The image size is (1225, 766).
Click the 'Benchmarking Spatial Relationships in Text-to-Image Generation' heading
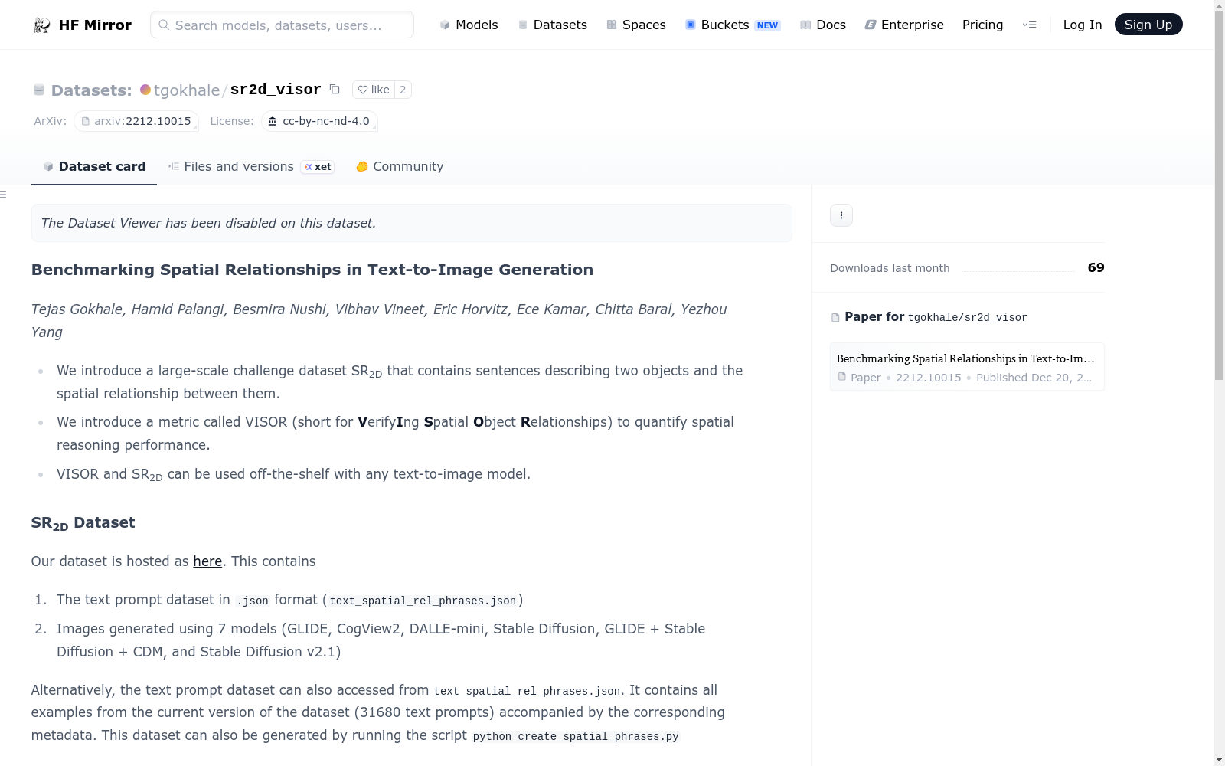point(312,270)
